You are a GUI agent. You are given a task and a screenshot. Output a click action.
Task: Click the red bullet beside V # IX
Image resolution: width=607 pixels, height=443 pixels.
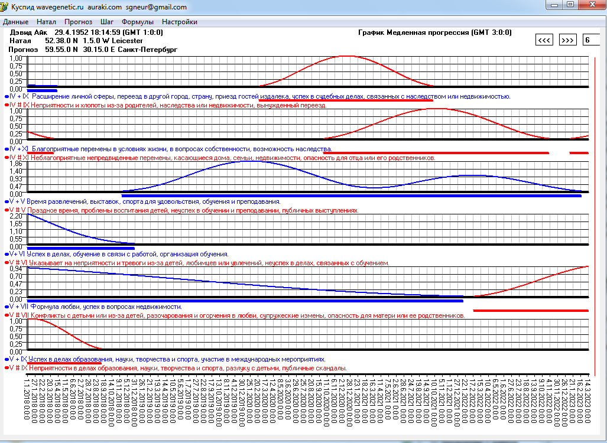click(7, 367)
